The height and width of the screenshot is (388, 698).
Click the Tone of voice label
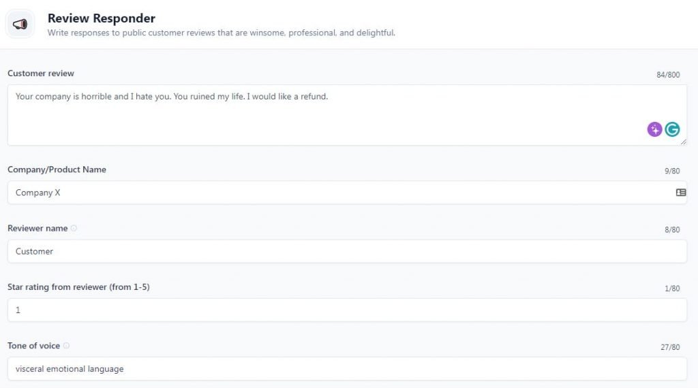pyautogui.click(x=34, y=345)
